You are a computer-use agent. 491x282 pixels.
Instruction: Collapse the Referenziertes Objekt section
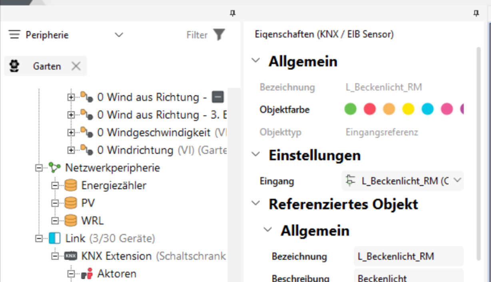pos(255,204)
